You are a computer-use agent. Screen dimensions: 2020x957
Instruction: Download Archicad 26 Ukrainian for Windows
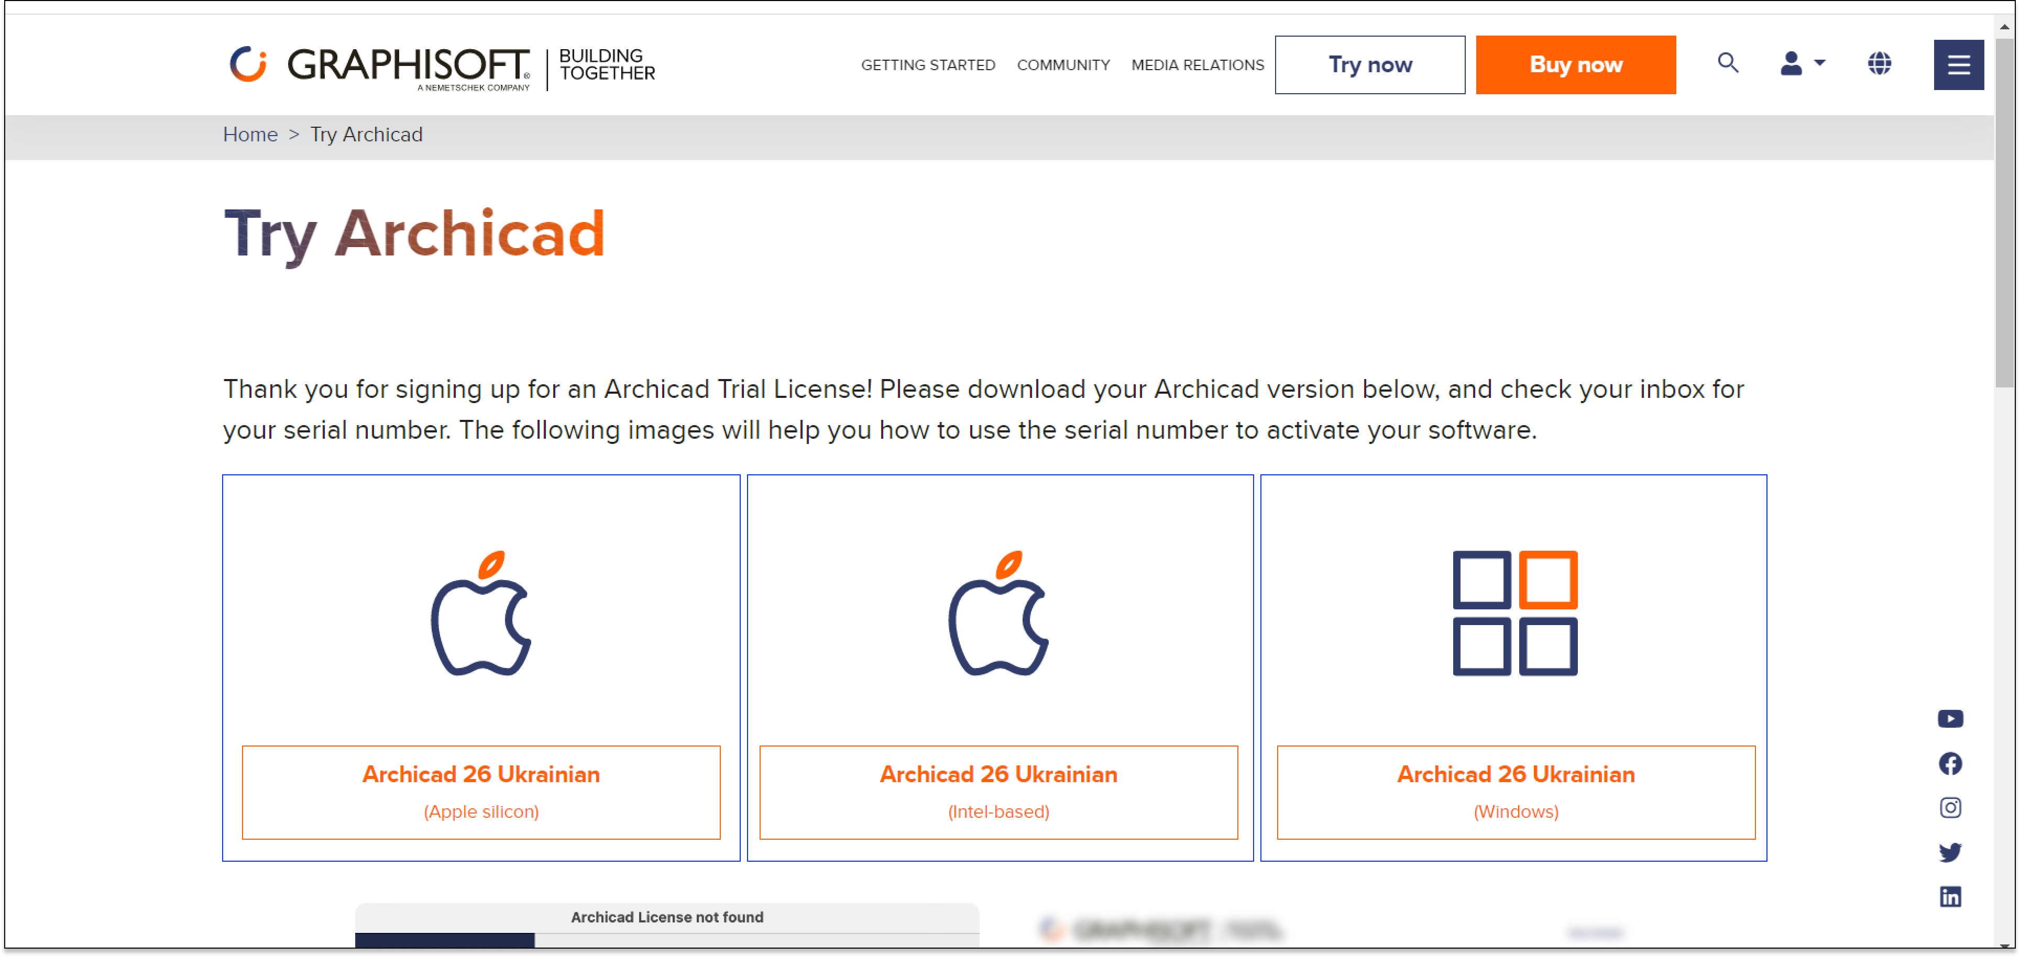pyautogui.click(x=1515, y=792)
